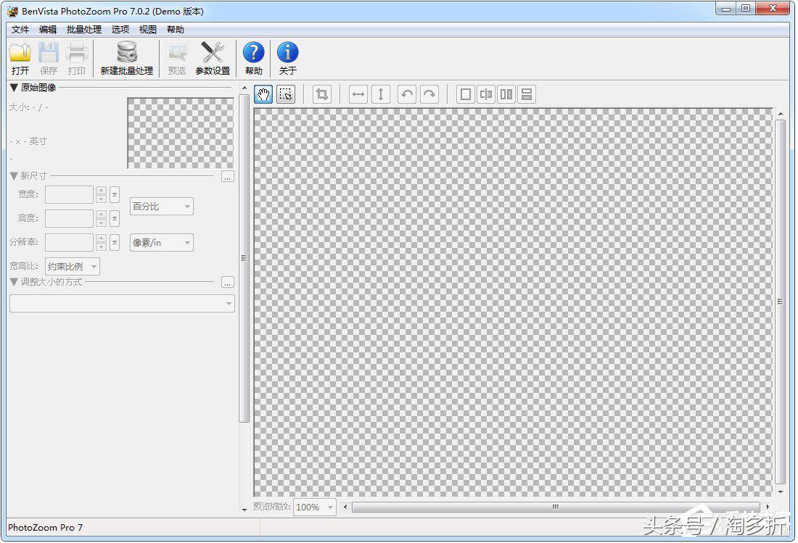This screenshot has height=543, width=798.
Task: Collapse the Original Image section
Action: pyautogui.click(x=14, y=88)
